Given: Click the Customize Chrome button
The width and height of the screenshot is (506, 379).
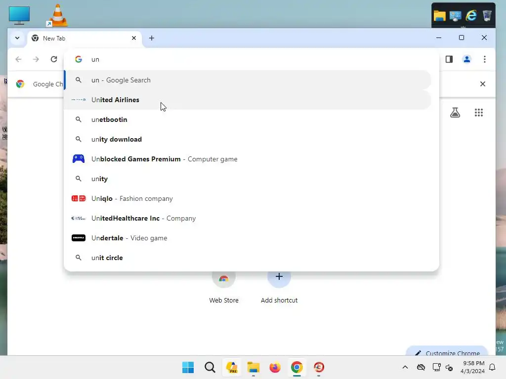Looking at the screenshot, I should click(x=447, y=352).
